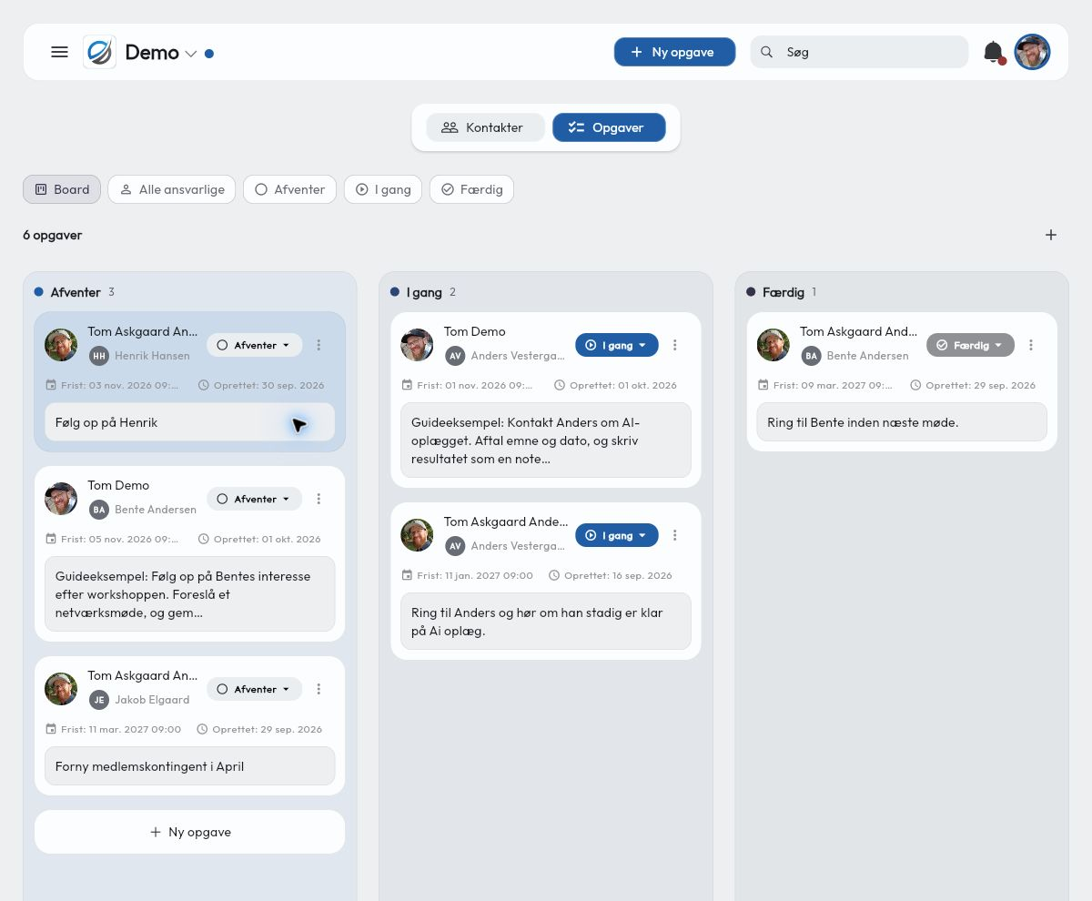Open Ring til Anders task description

pyautogui.click(x=546, y=622)
